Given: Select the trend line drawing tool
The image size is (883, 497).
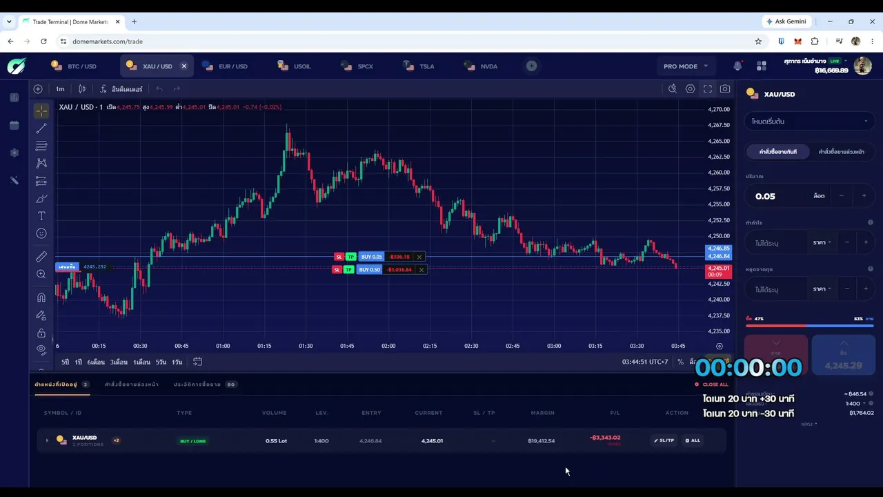Looking at the screenshot, I should (41, 128).
